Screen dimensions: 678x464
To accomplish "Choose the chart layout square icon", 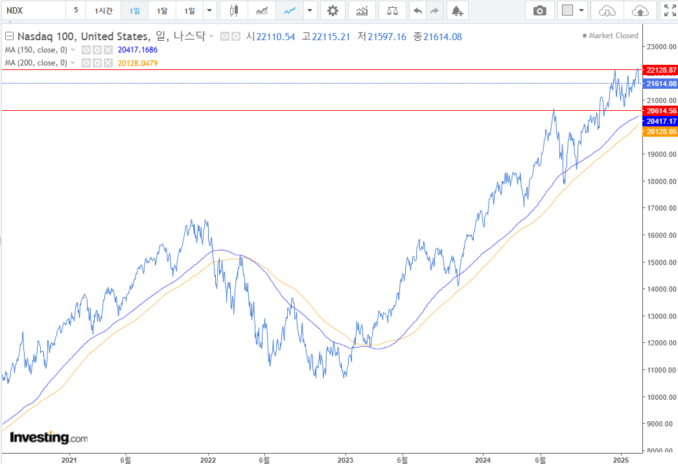I will [x=567, y=10].
